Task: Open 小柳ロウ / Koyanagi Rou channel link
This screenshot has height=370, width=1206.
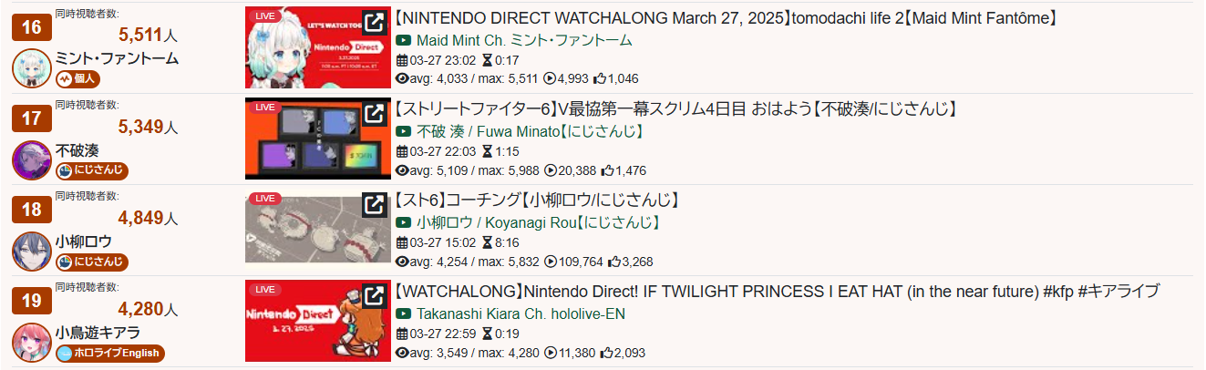Action: point(539,223)
